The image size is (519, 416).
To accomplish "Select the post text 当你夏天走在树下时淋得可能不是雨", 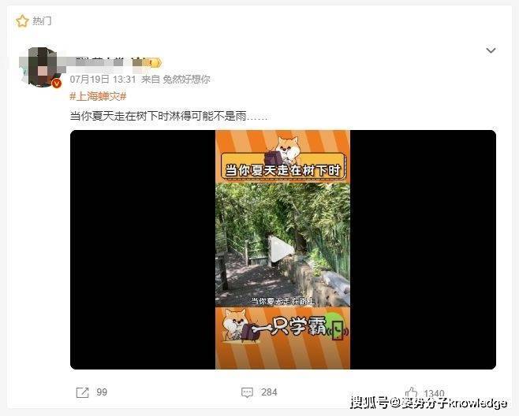I will (x=159, y=116).
